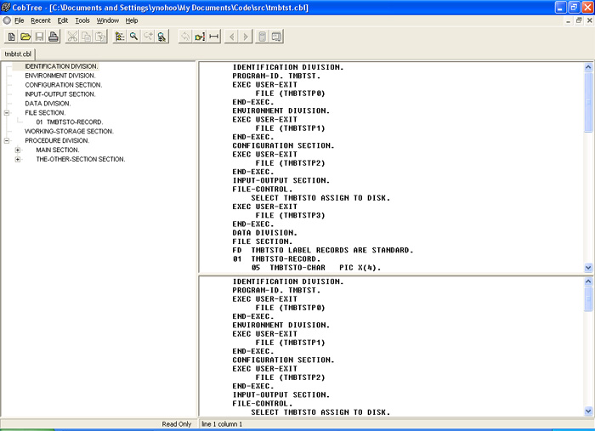Expand the MAIN SECTION node
The image size is (595, 431).
click(x=18, y=150)
